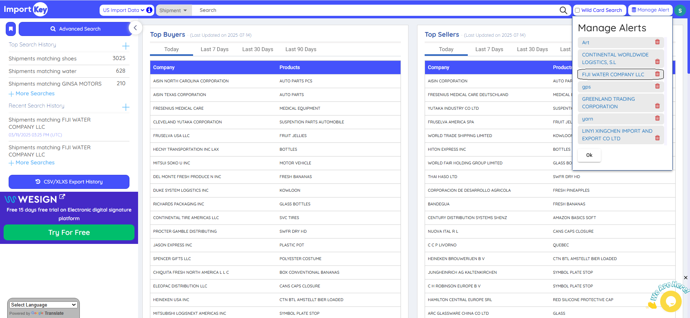Remove the gps alert with trash icon
Screen dimensions: 690x318
pyautogui.click(x=657, y=86)
